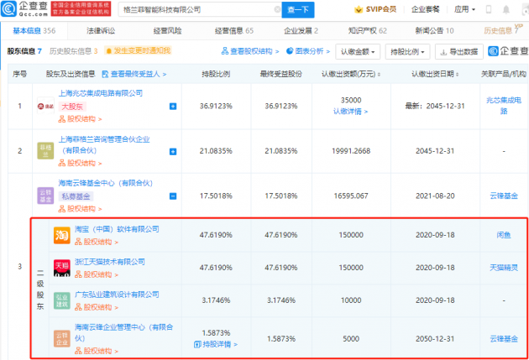The width and height of the screenshot is (529, 360).
Task: Click the 淘宝 orange logo icon
Action: tap(62, 235)
